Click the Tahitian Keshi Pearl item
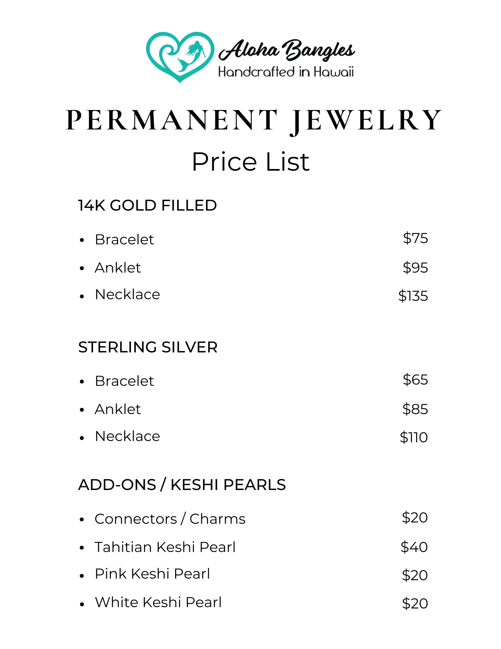The image size is (501, 649). (165, 547)
